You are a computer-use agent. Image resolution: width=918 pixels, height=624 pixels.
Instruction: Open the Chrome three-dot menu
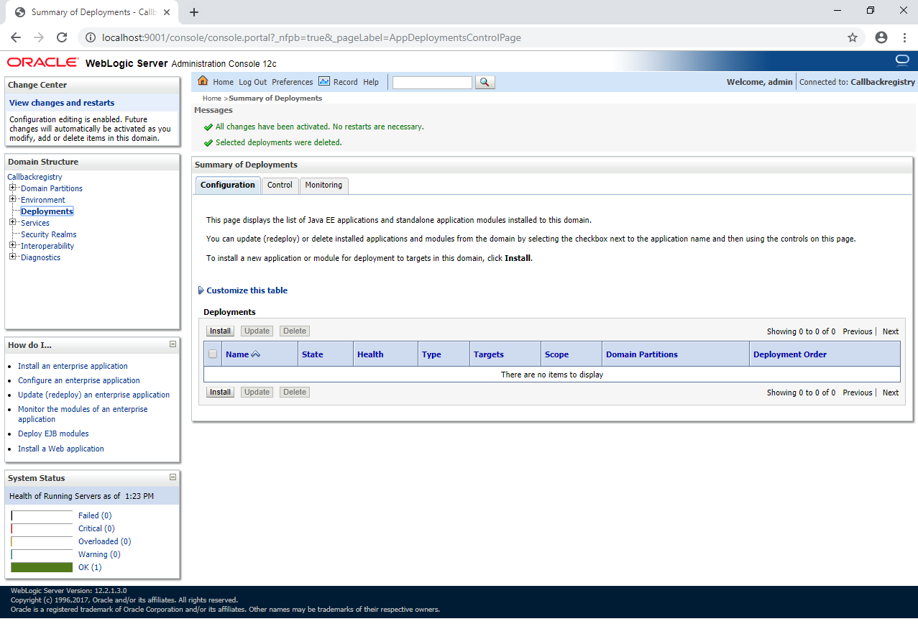point(904,37)
